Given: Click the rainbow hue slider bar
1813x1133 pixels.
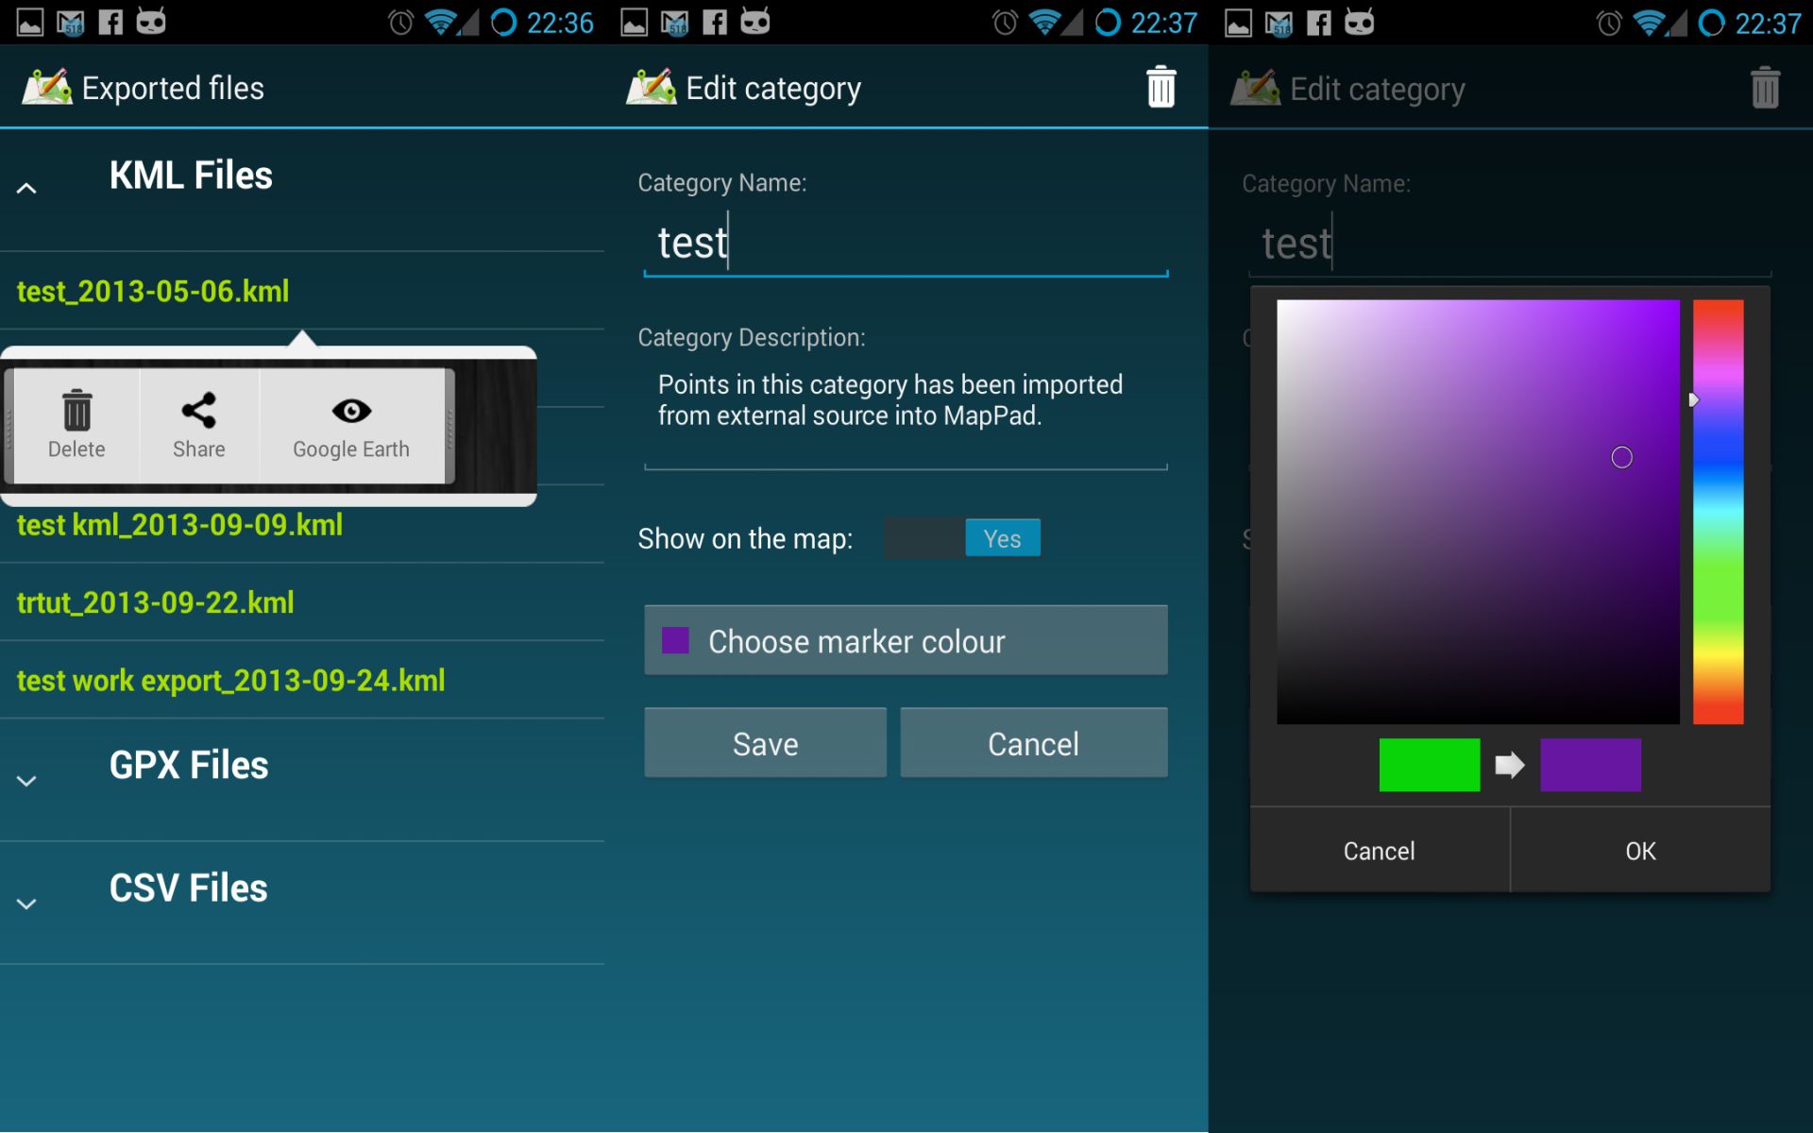Looking at the screenshot, I should (x=1718, y=512).
